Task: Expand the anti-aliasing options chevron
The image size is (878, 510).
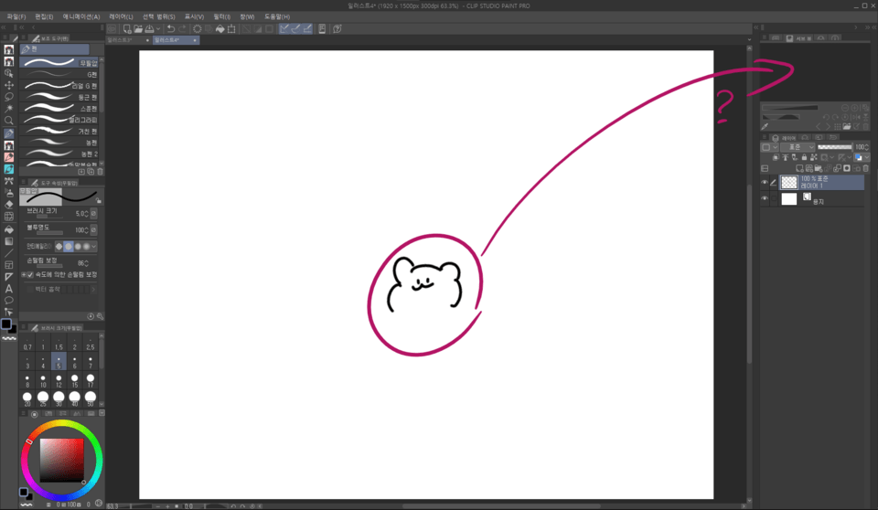Action: tap(94, 247)
